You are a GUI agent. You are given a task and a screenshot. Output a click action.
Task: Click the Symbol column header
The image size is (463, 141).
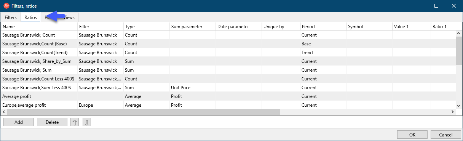click(x=369, y=27)
